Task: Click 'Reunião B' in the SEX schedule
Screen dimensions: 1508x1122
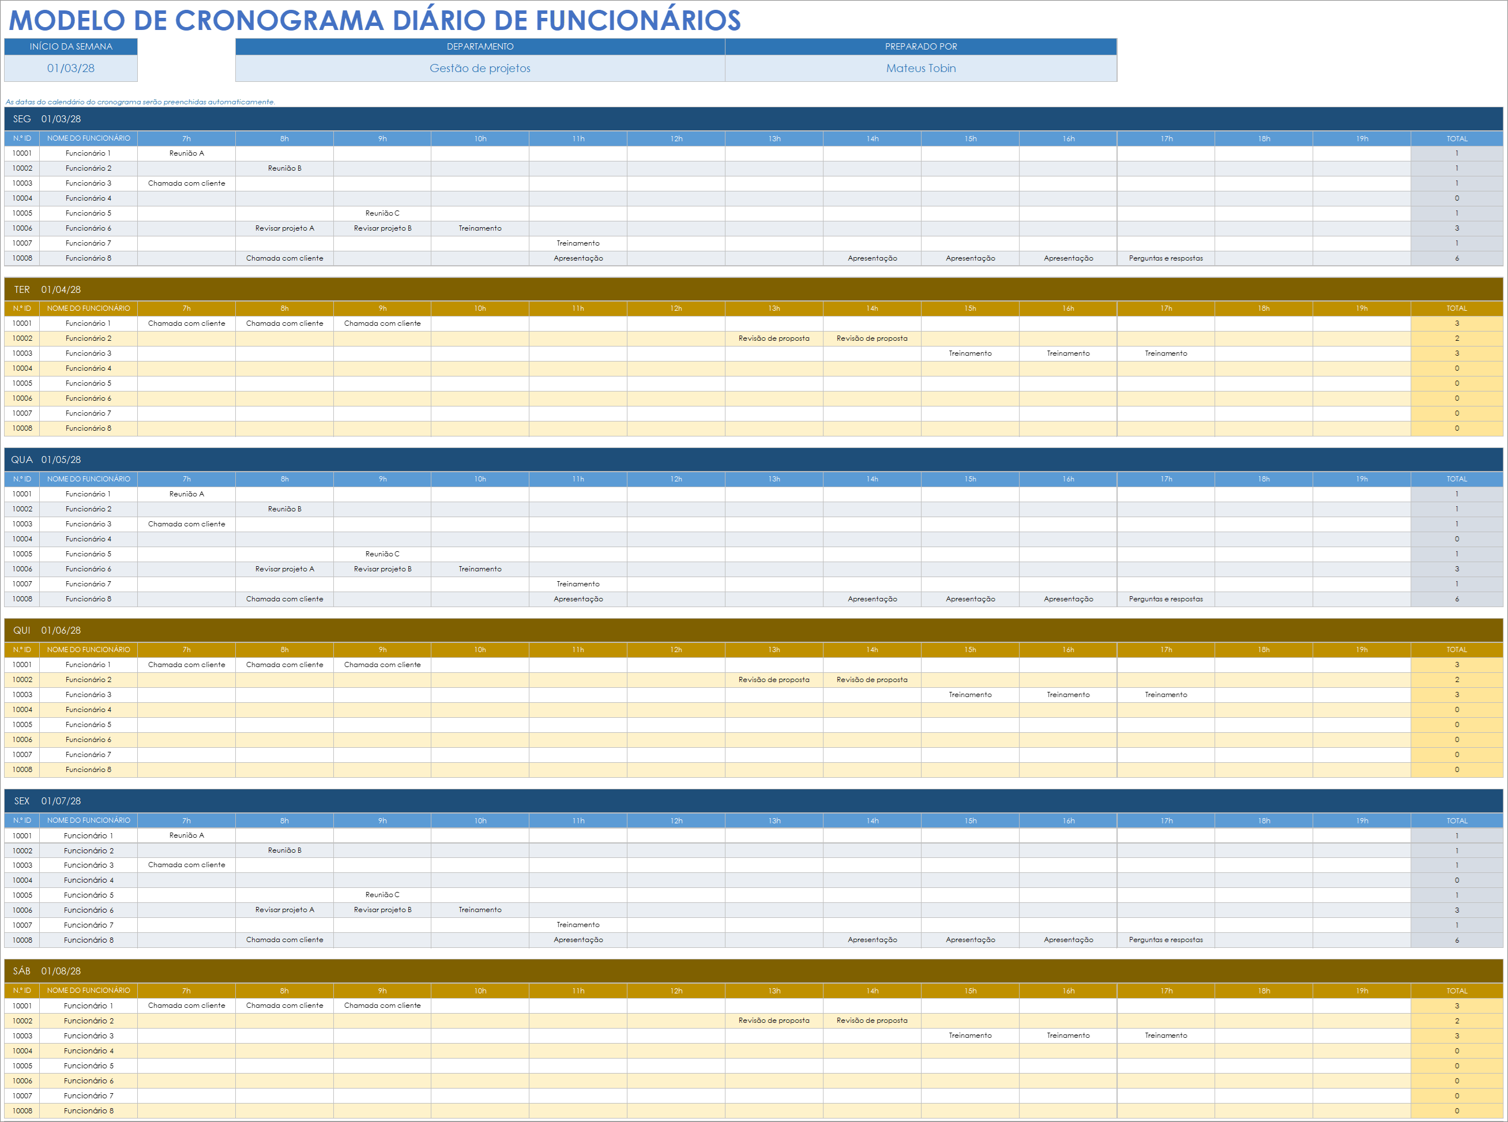Action: pyautogui.click(x=285, y=850)
